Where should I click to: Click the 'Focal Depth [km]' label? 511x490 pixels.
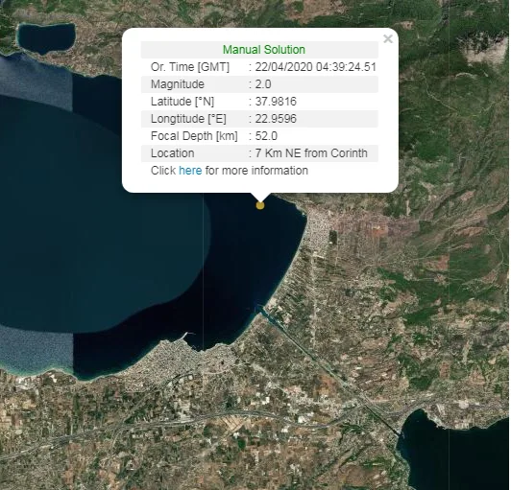(194, 136)
